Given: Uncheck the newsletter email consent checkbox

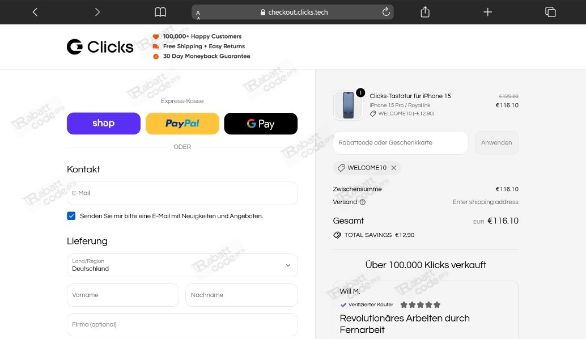Looking at the screenshot, I should click(71, 215).
